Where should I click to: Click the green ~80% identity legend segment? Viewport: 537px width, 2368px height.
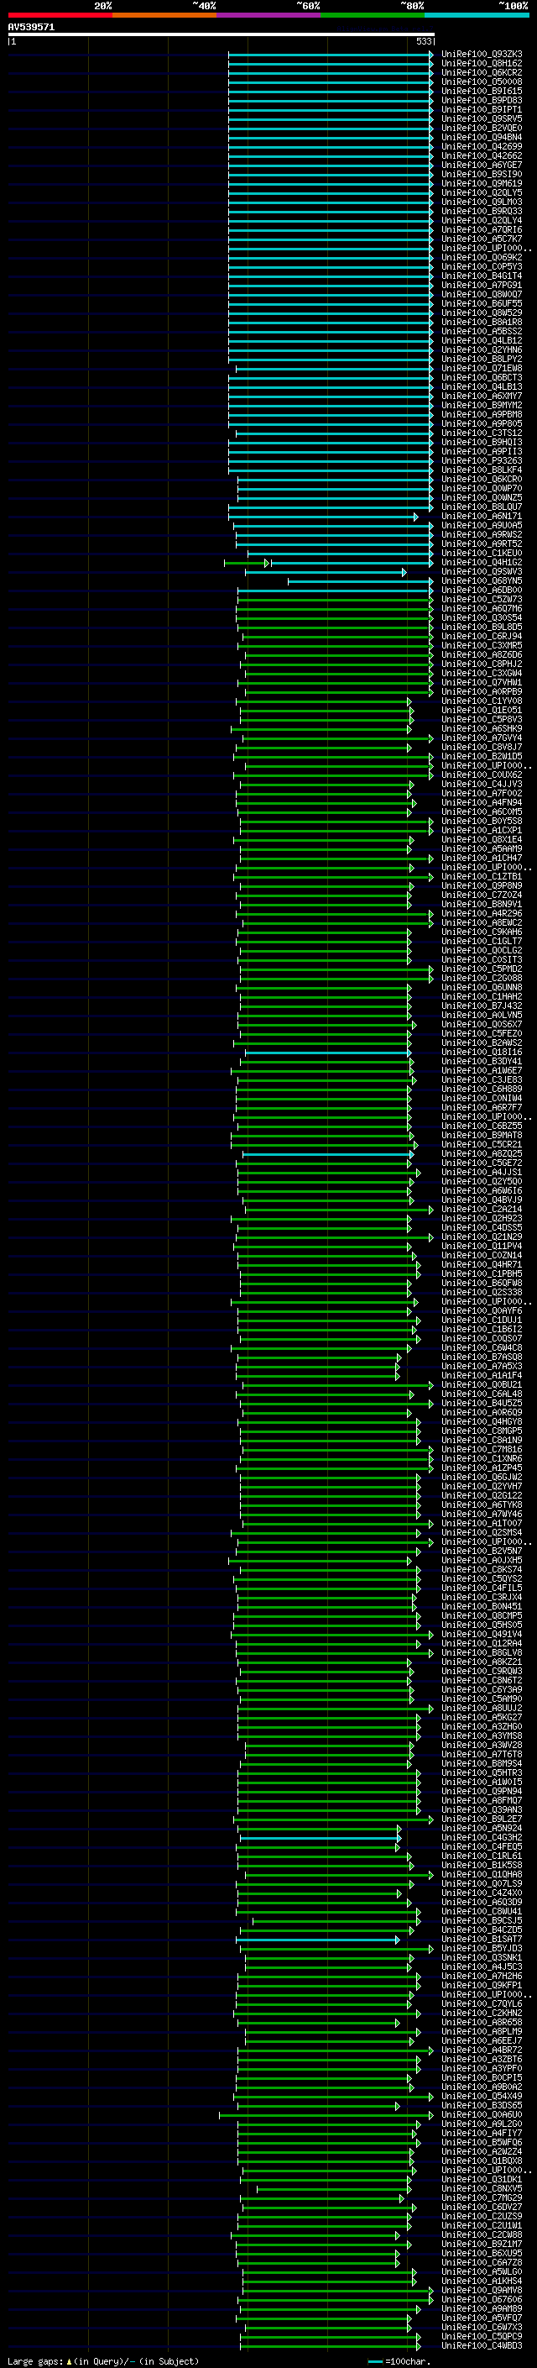click(373, 15)
